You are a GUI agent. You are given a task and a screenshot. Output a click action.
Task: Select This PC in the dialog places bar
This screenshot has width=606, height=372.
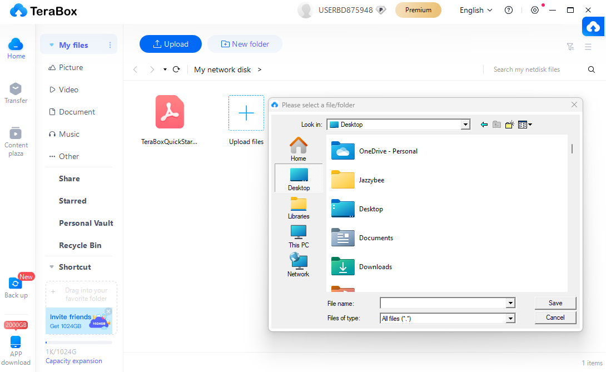[299, 237]
